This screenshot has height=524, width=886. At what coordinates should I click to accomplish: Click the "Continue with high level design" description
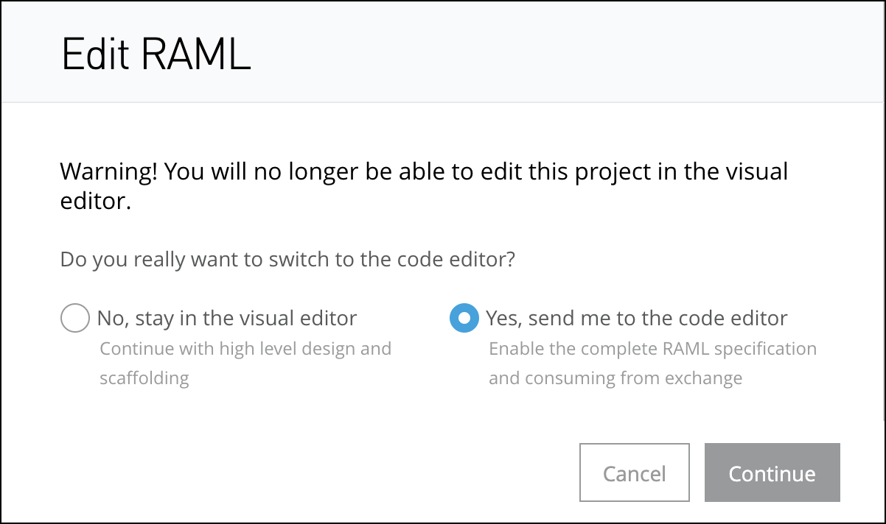point(245,348)
